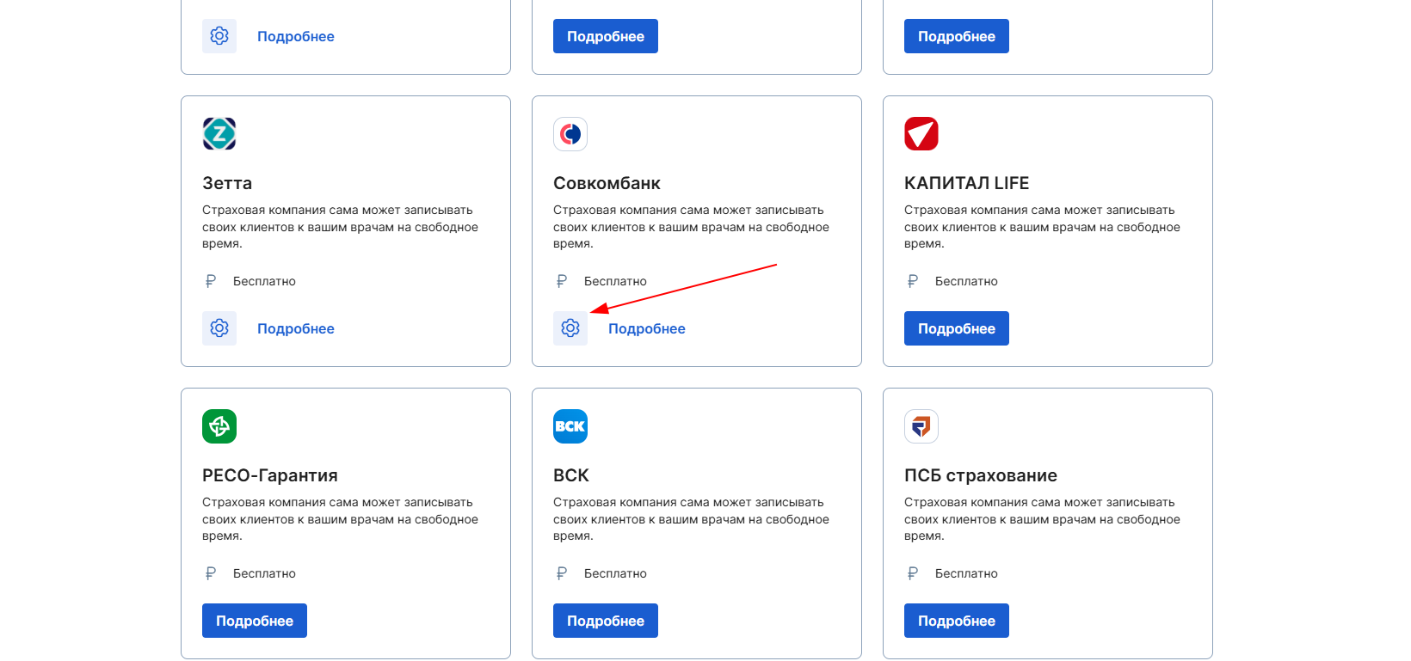Click Подробнее button for РЕСО-Гарантия
The height and width of the screenshot is (661, 1411).
point(255,621)
